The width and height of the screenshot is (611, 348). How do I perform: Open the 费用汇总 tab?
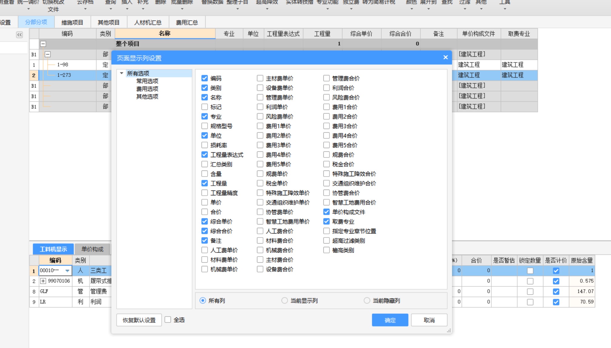[x=187, y=22]
